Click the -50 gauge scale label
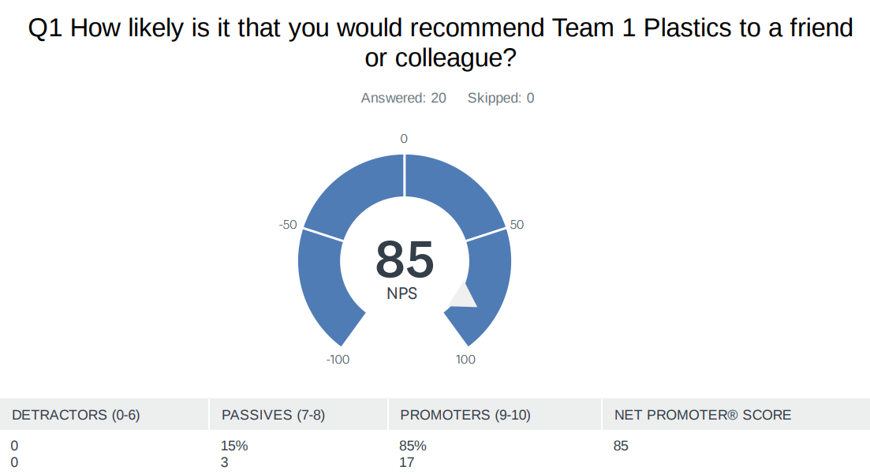The width and height of the screenshot is (870, 474). click(x=288, y=225)
